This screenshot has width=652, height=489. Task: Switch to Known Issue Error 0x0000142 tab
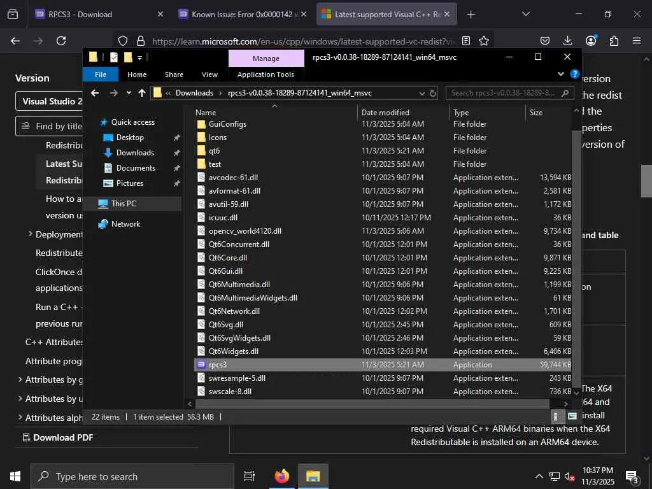tap(243, 14)
